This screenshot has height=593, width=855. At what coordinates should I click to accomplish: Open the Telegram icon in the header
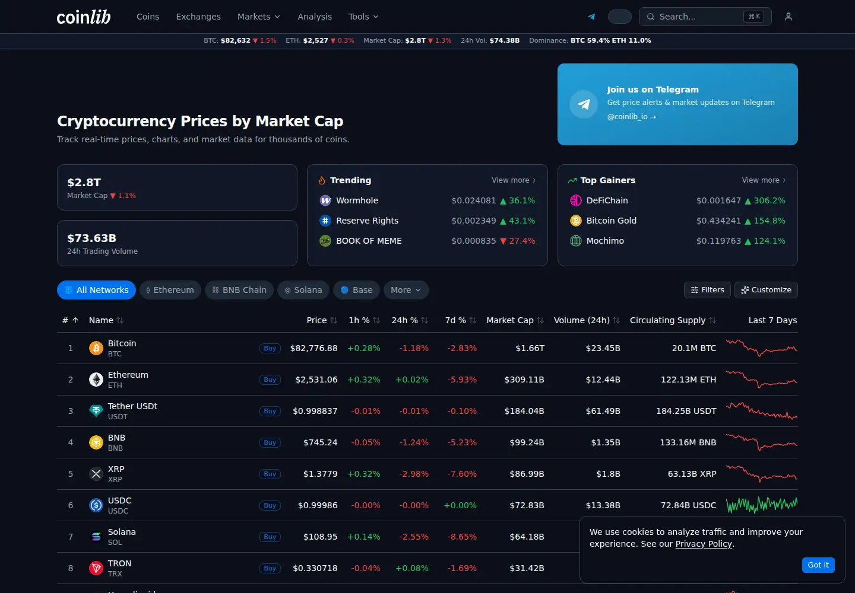click(591, 17)
